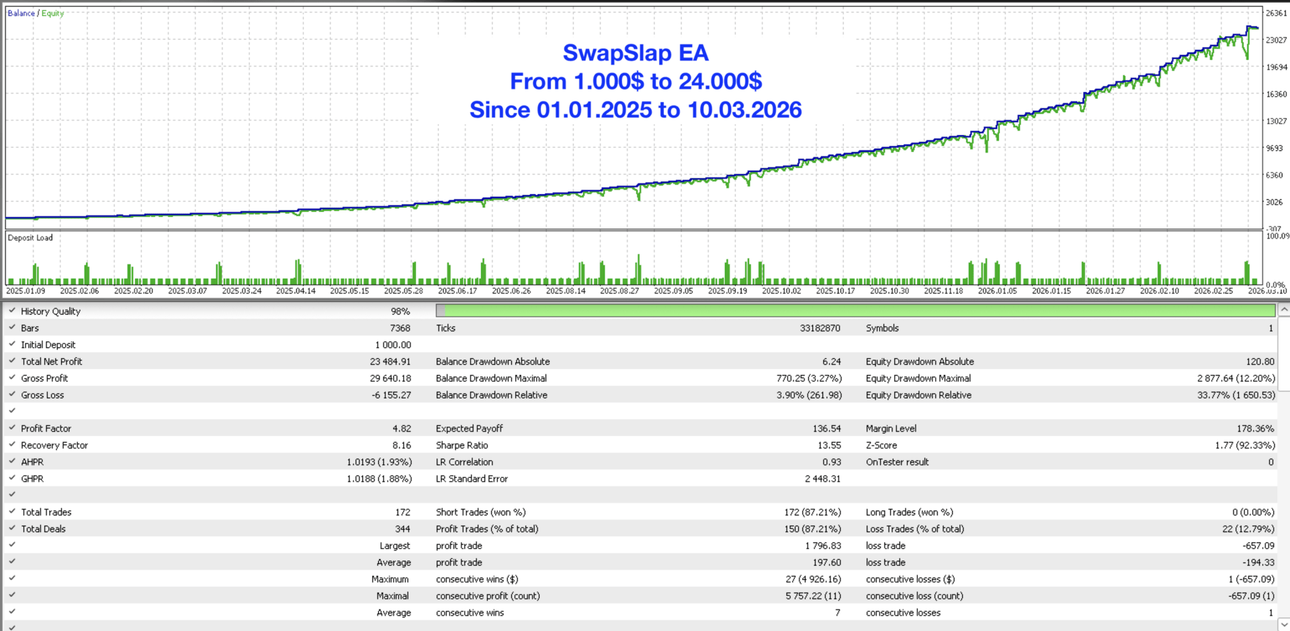Select Profit Trades value "150 (87.21%)"
This screenshot has width=1290, height=631.
[x=812, y=530]
